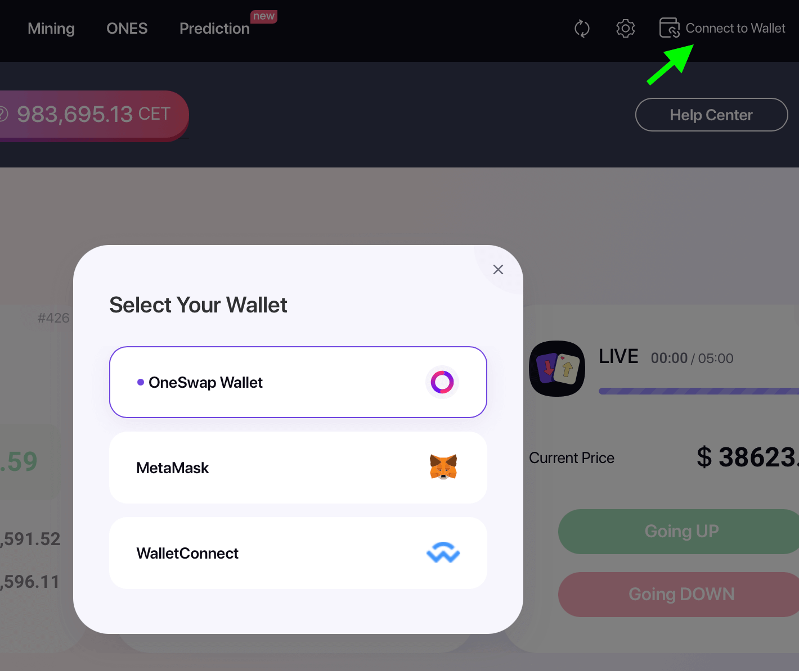Click the WalletConnect blue wave icon

[x=443, y=552]
